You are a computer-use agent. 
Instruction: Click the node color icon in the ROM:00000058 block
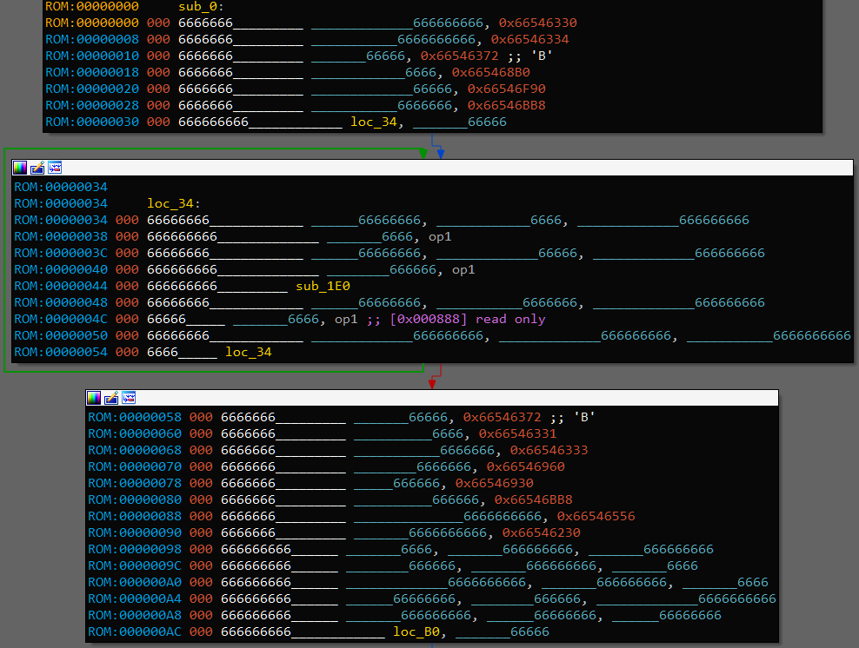94,398
